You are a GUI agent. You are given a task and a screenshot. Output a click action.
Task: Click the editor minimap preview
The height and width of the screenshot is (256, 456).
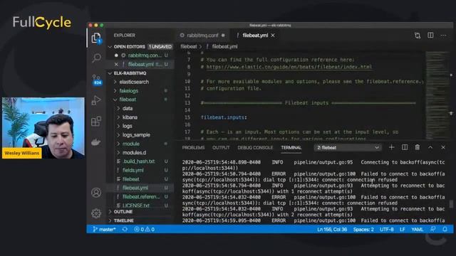point(437,95)
